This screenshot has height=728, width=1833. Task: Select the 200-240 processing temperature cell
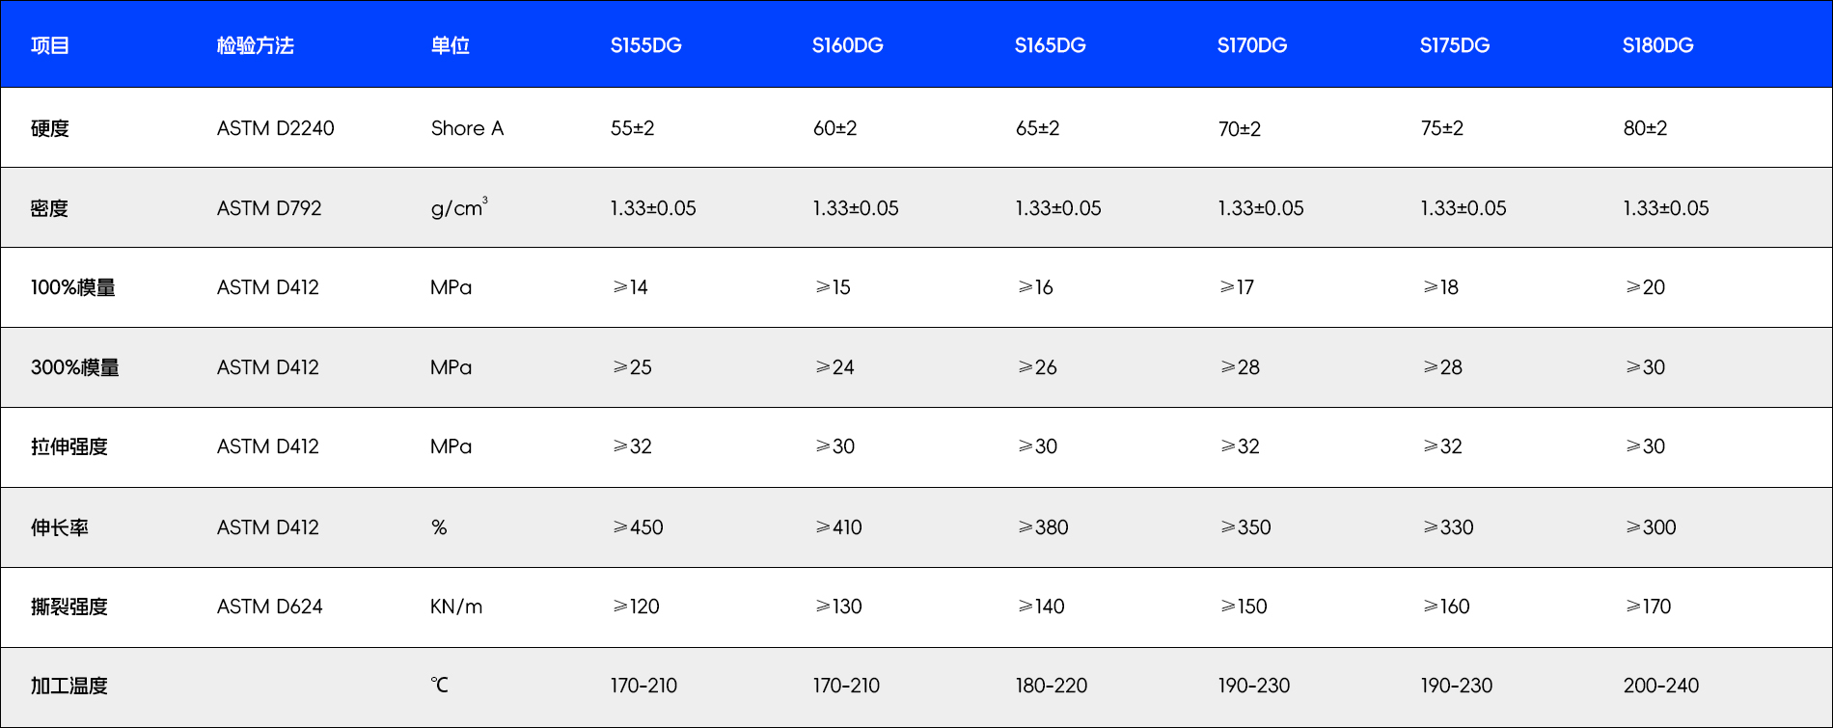pos(1660,686)
